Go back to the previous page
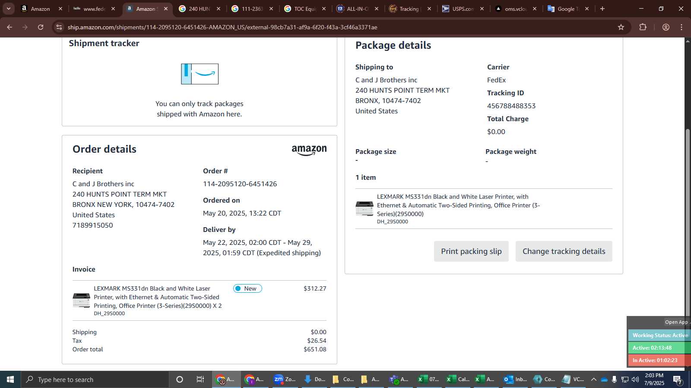The width and height of the screenshot is (691, 388). 10,27
